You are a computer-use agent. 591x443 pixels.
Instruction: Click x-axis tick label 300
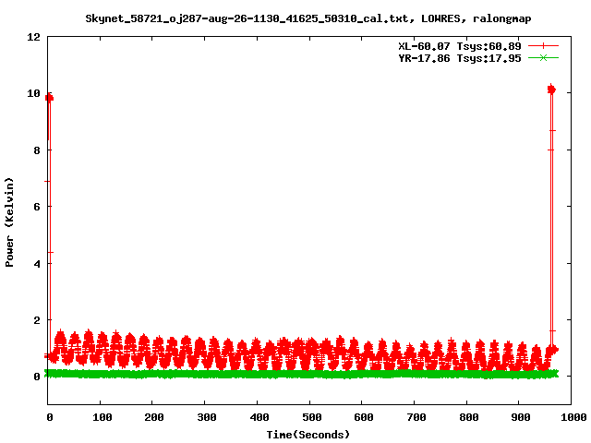point(207,417)
